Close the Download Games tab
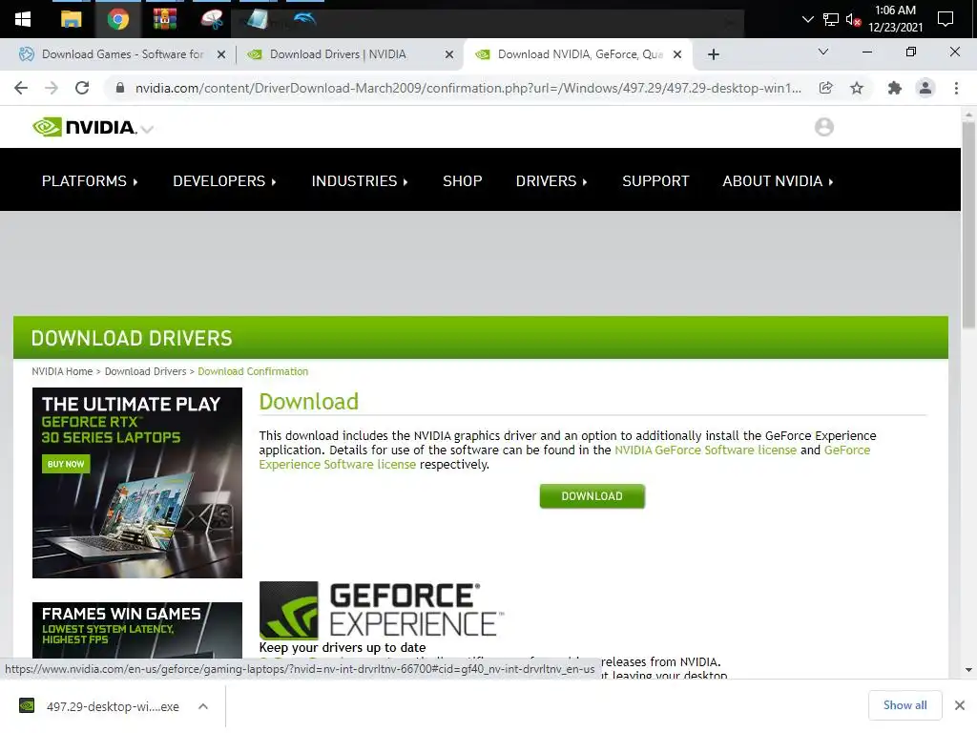 (x=221, y=54)
